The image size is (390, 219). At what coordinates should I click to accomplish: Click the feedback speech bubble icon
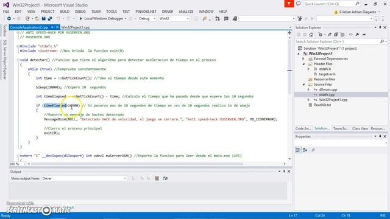tap(298, 4)
